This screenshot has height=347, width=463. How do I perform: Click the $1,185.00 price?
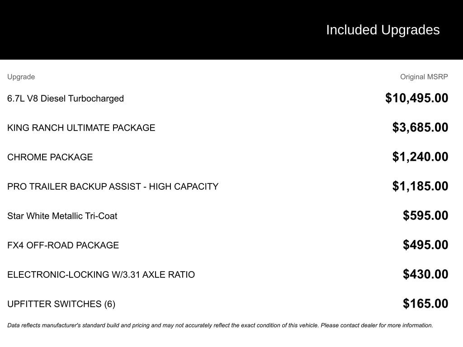pos(420,186)
